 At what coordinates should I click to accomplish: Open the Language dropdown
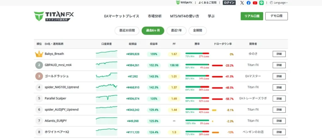click(279, 3)
